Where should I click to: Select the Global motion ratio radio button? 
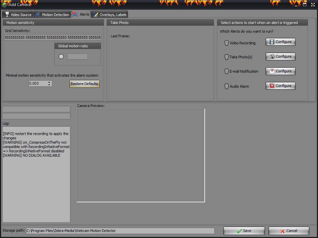click(61, 56)
